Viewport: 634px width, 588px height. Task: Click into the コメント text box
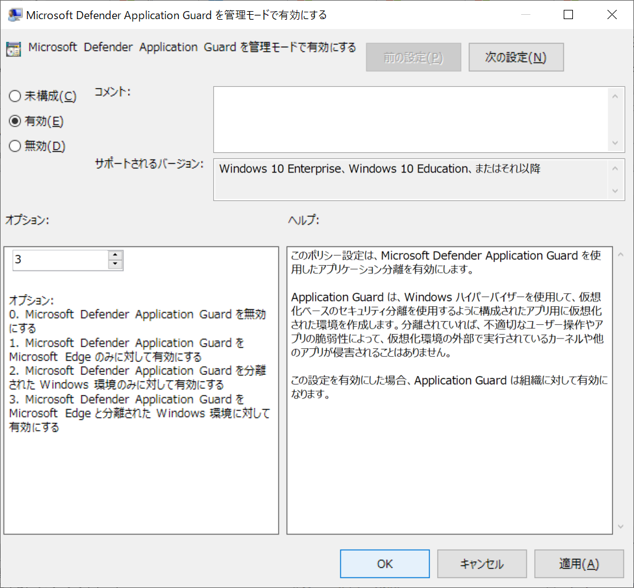point(410,120)
